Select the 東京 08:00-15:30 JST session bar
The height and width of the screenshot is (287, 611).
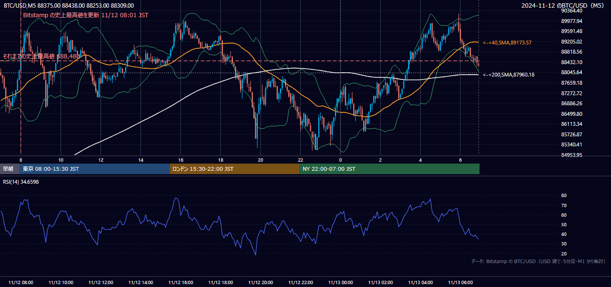coord(95,169)
